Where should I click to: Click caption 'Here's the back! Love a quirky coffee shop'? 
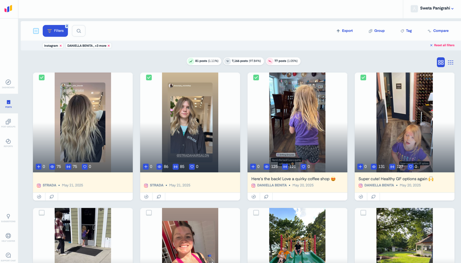(x=293, y=179)
